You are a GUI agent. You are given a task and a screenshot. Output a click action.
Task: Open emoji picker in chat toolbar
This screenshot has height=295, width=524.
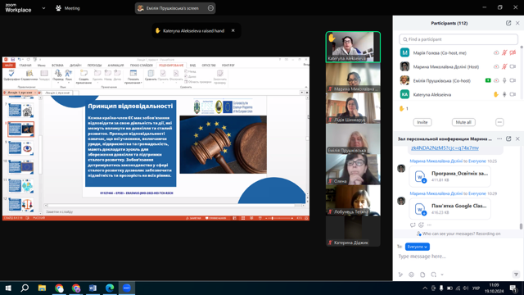click(x=411, y=275)
